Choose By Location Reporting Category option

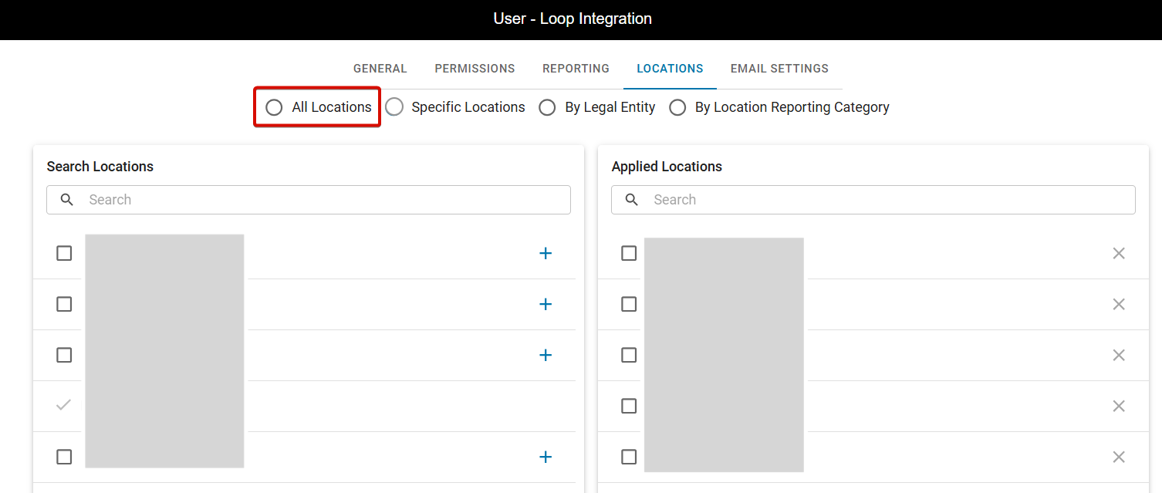[x=677, y=107]
